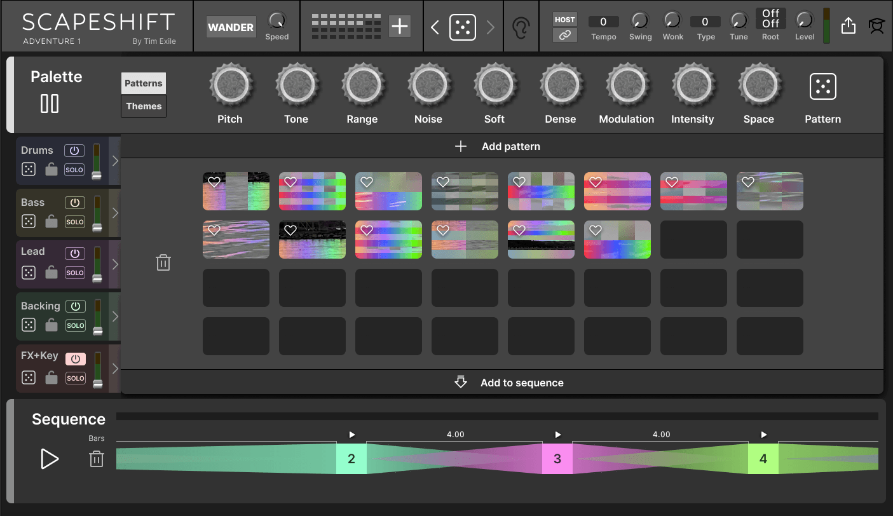This screenshot has height=516, width=893.
Task: Toggle Bass power button
Action: [75, 203]
